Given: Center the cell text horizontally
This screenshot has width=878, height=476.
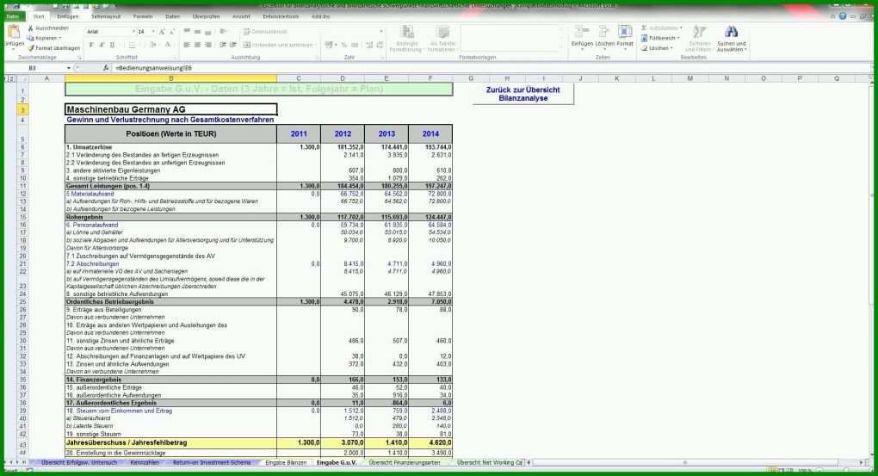Looking at the screenshot, I should 198,45.
